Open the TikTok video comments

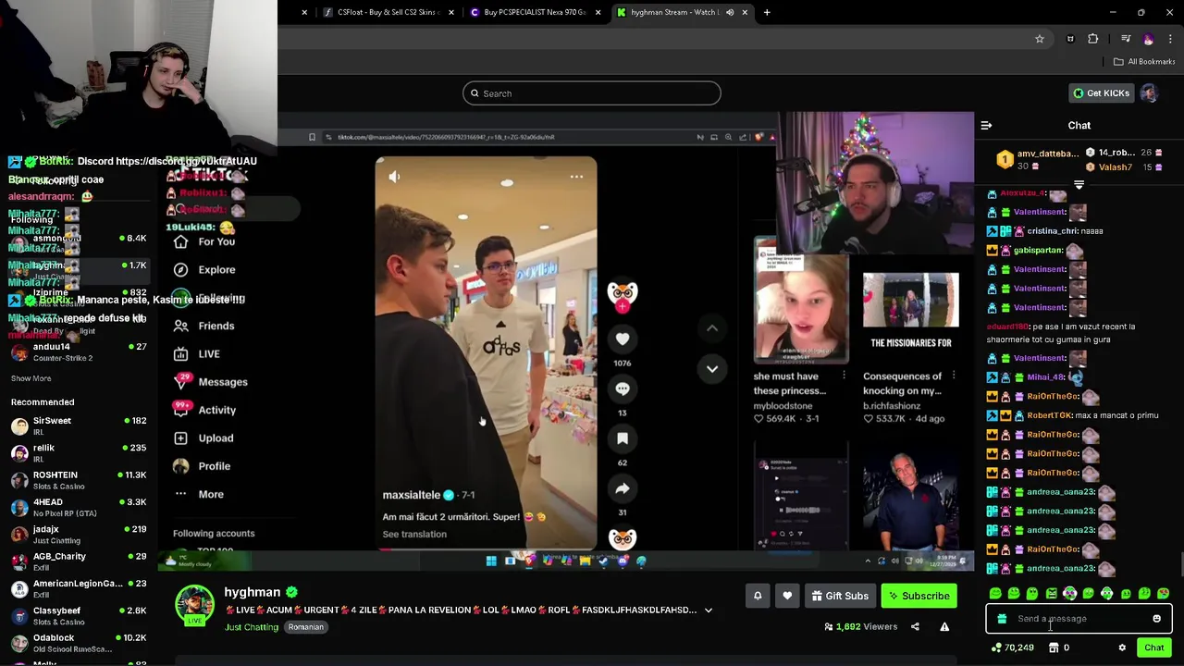[623, 389]
